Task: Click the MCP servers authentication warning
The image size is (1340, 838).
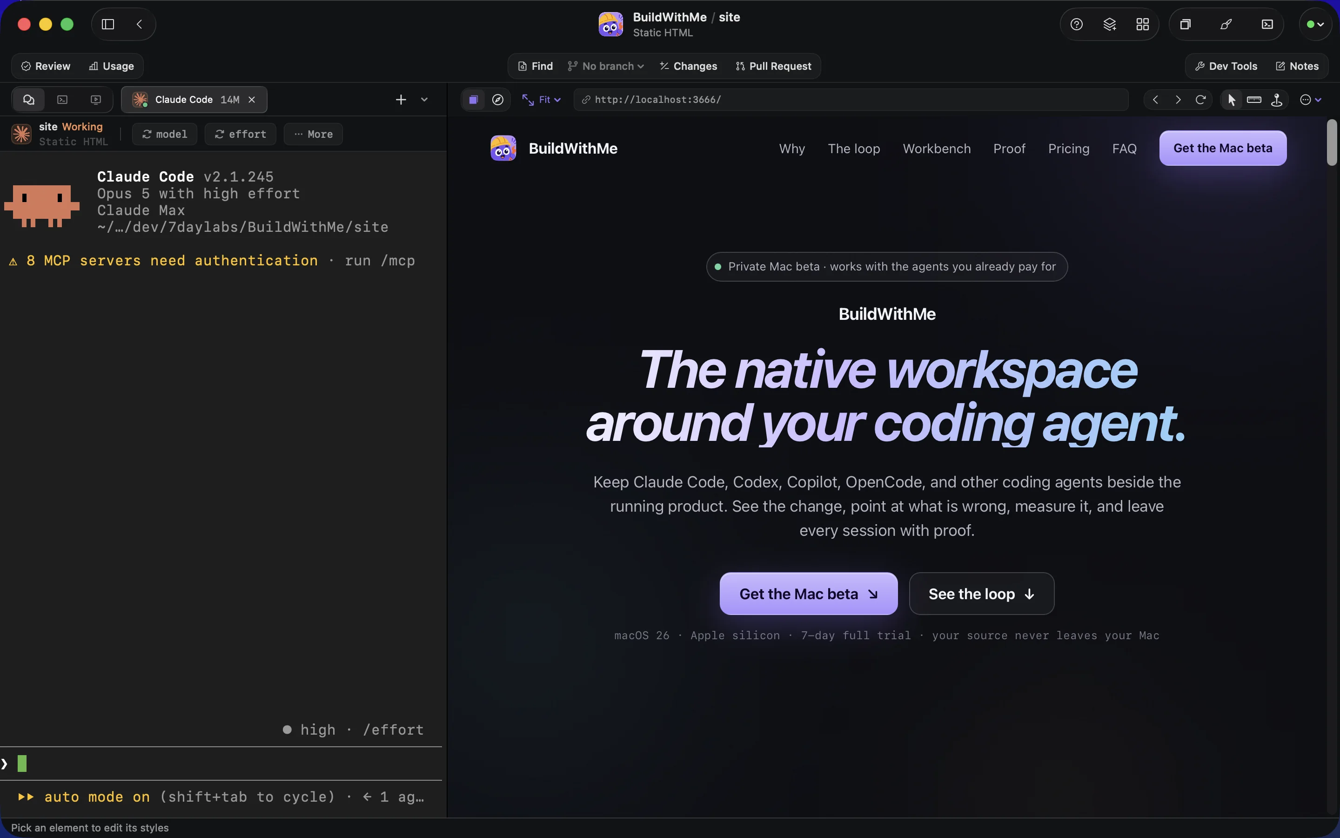Action: 212,261
